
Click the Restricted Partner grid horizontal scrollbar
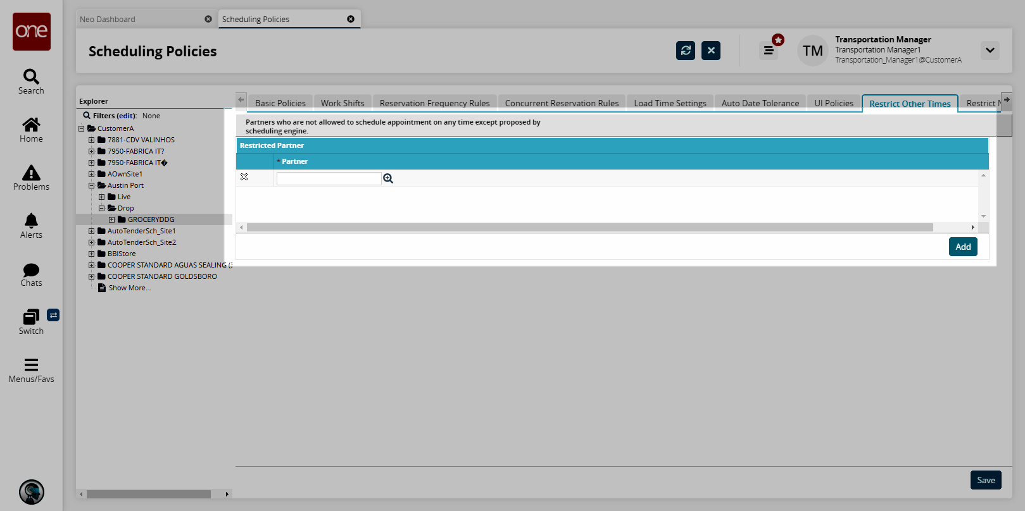[590, 227]
